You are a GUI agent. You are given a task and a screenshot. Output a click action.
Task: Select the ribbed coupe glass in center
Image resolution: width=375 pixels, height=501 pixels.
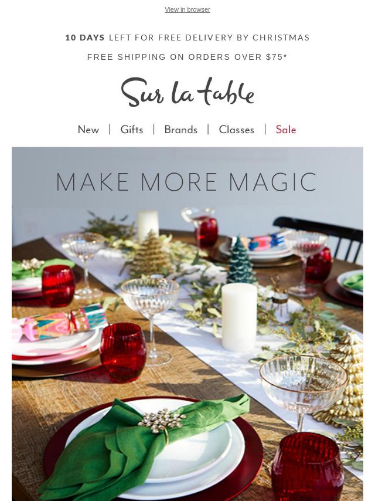tap(151, 321)
